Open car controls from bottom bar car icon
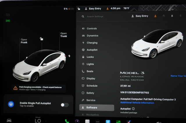Viewport: 186px width, 123px height. [9, 120]
